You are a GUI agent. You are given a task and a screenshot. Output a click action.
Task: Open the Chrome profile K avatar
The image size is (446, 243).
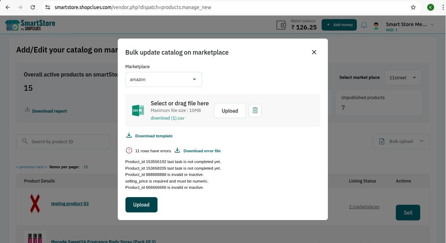pos(431,7)
